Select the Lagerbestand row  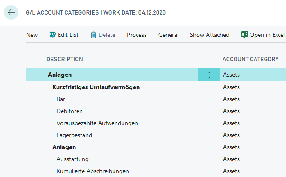[74, 135]
